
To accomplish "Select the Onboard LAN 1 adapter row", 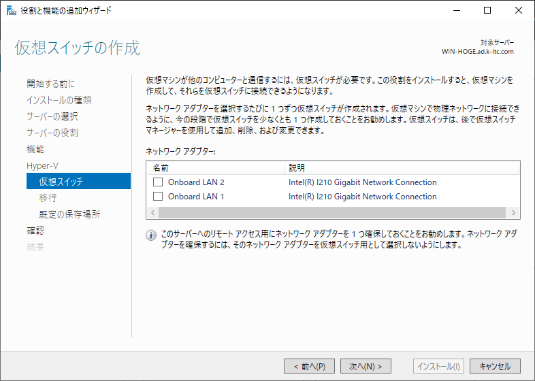I will [x=333, y=197].
